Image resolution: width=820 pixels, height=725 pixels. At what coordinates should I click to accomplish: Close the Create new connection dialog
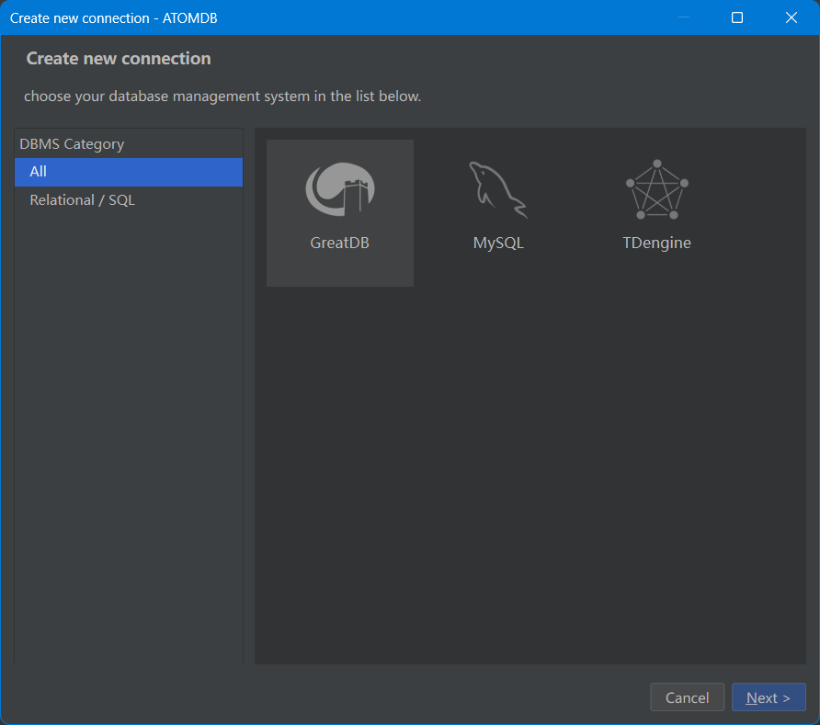click(791, 17)
